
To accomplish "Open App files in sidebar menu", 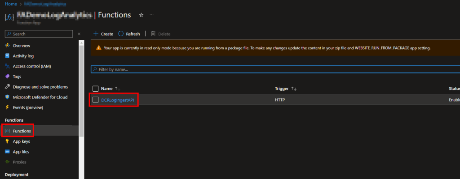I will pos(22,151).
